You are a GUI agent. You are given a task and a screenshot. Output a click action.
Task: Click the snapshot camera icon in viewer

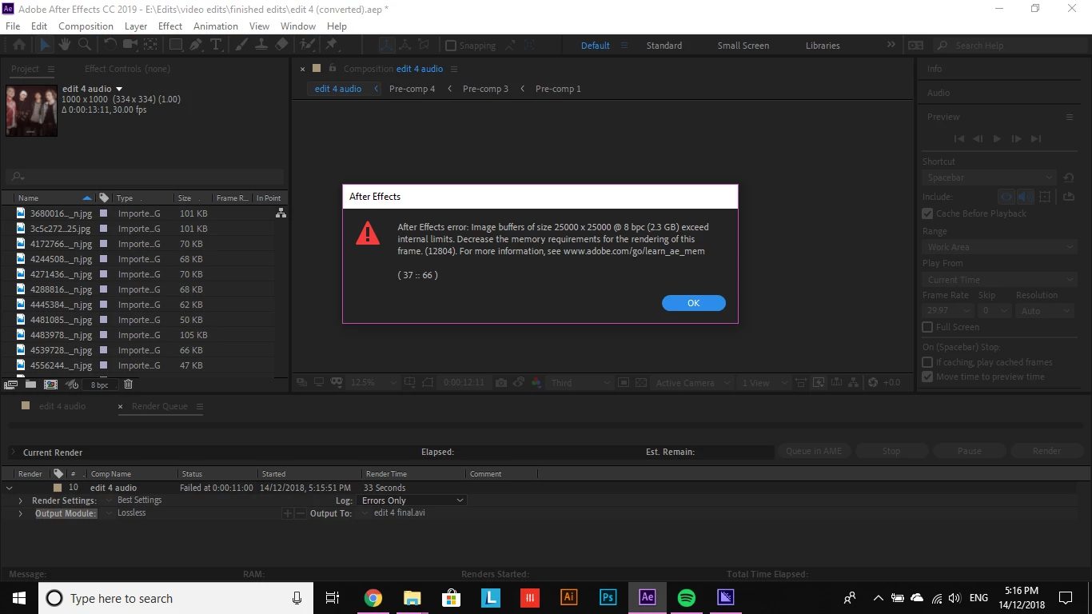coord(501,383)
